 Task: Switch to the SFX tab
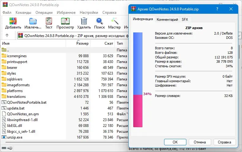[x=185, y=20]
